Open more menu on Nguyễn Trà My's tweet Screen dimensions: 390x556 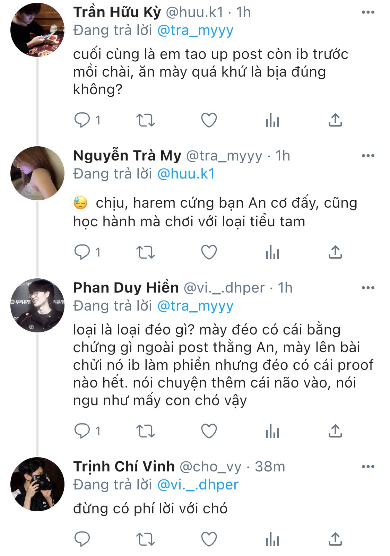368,156
